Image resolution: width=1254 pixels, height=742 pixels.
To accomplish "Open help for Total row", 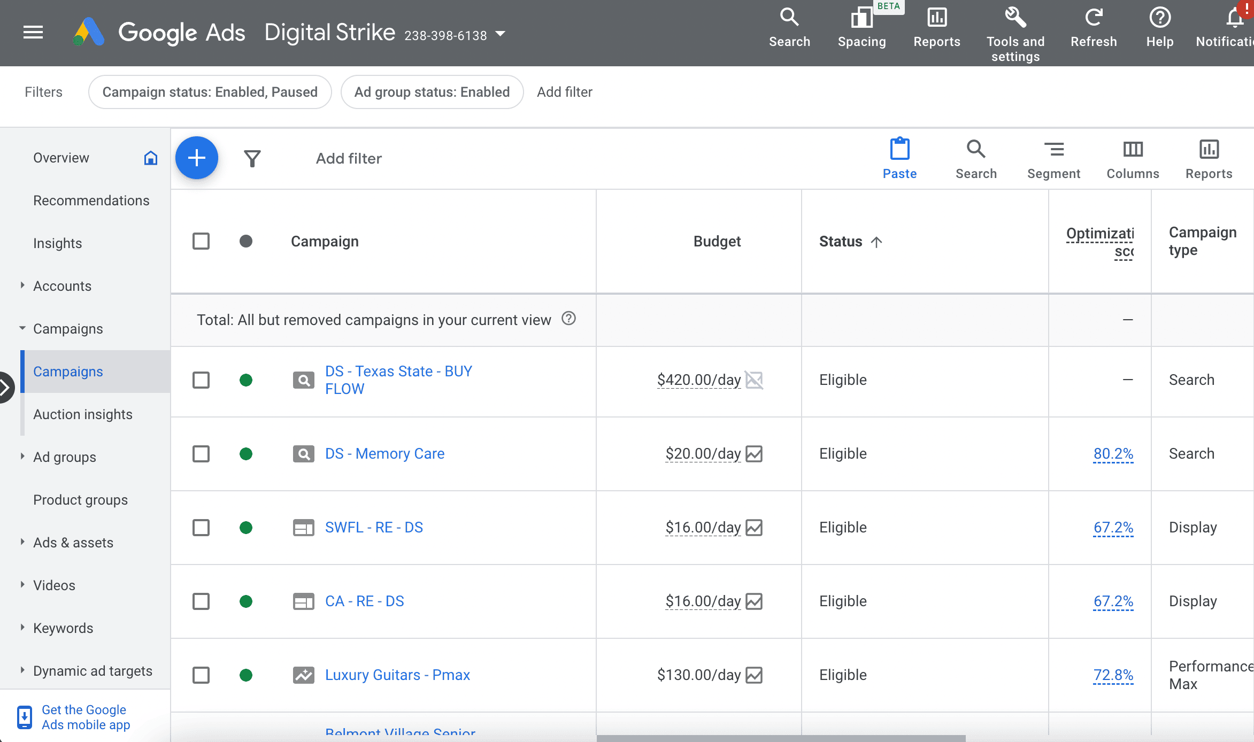I will pyautogui.click(x=568, y=319).
